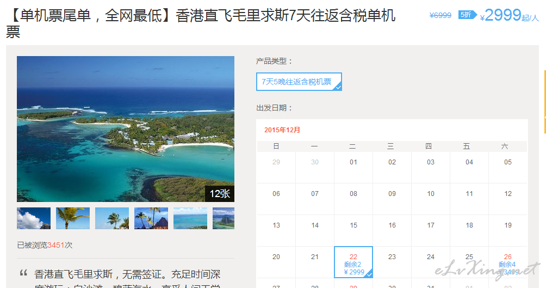Click greyed-out date 29 of previous month
546x288 pixels.
coord(276,162)
